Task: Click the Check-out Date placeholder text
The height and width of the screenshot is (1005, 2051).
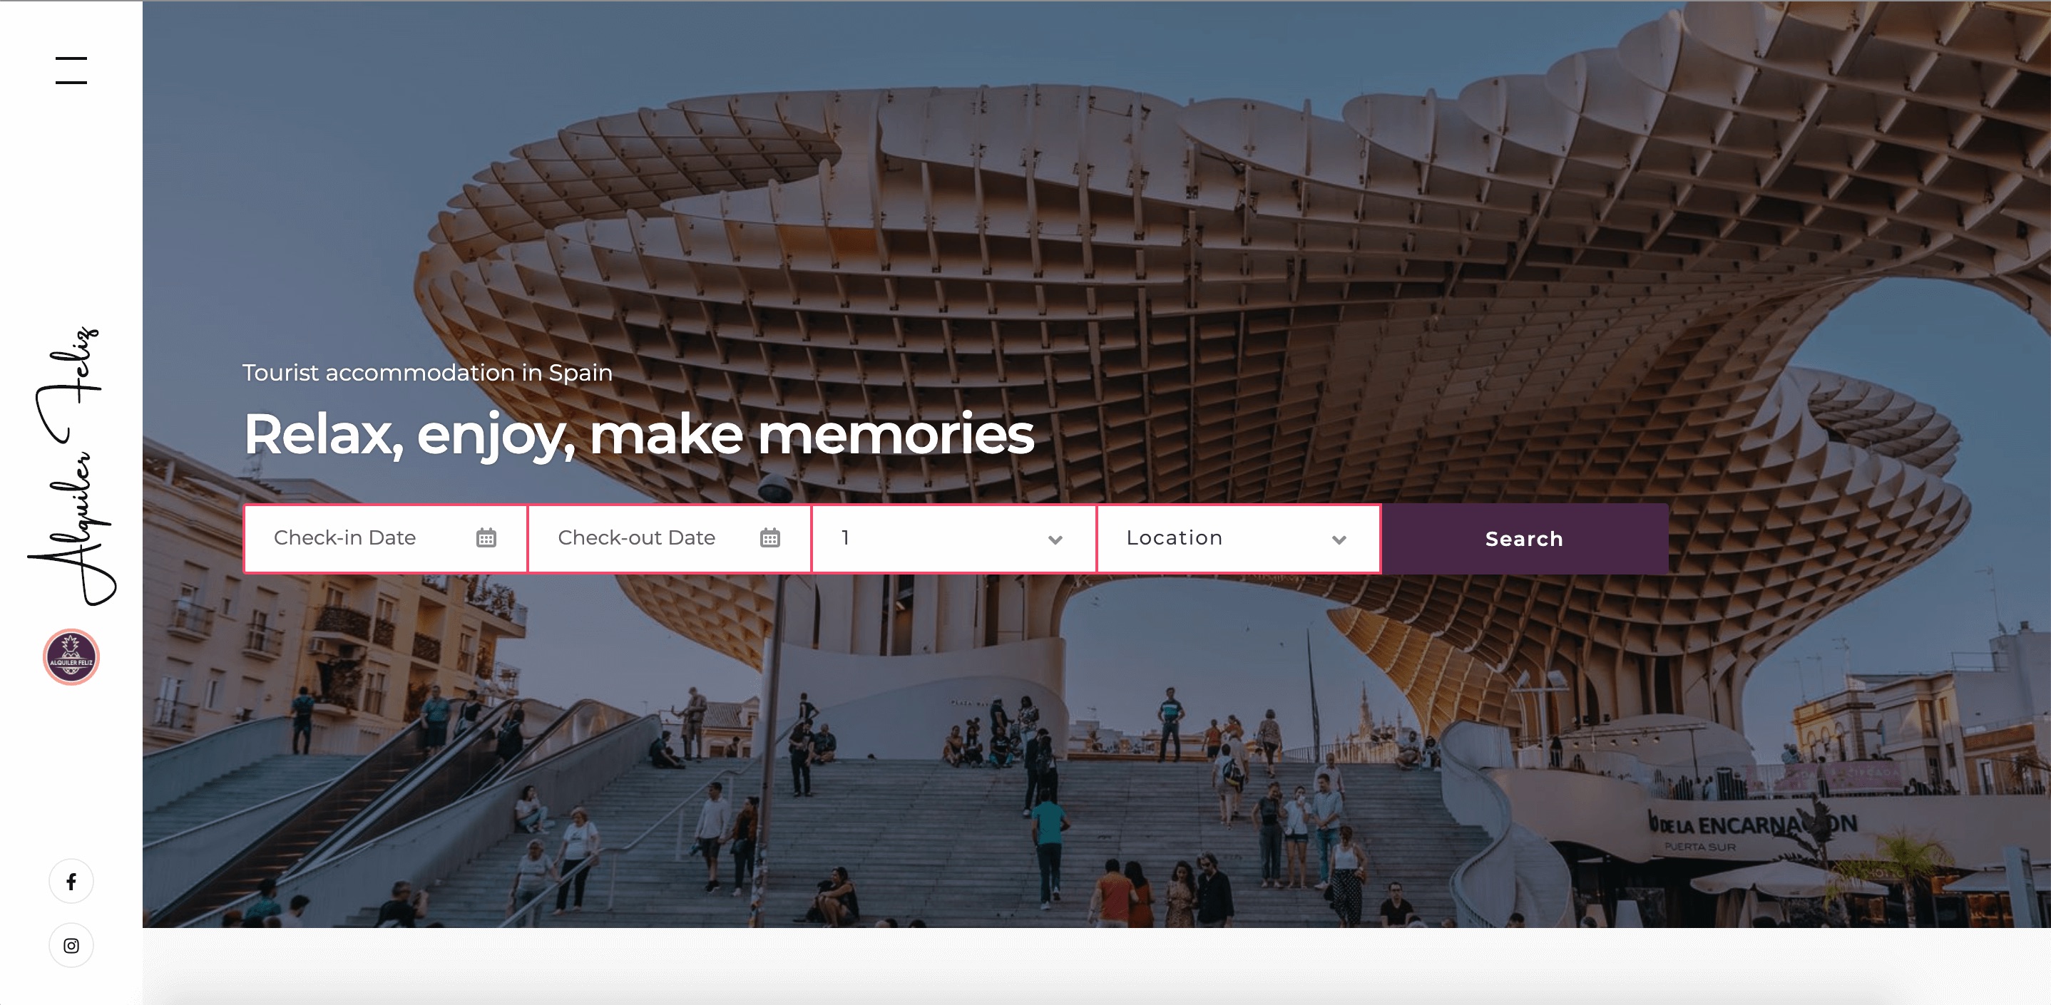Action: 637,538
